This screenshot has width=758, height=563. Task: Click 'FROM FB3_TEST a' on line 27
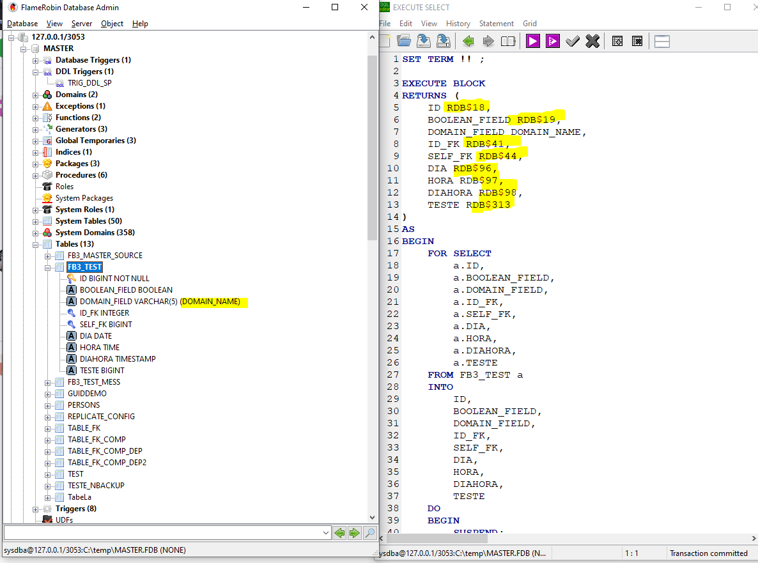475,374
